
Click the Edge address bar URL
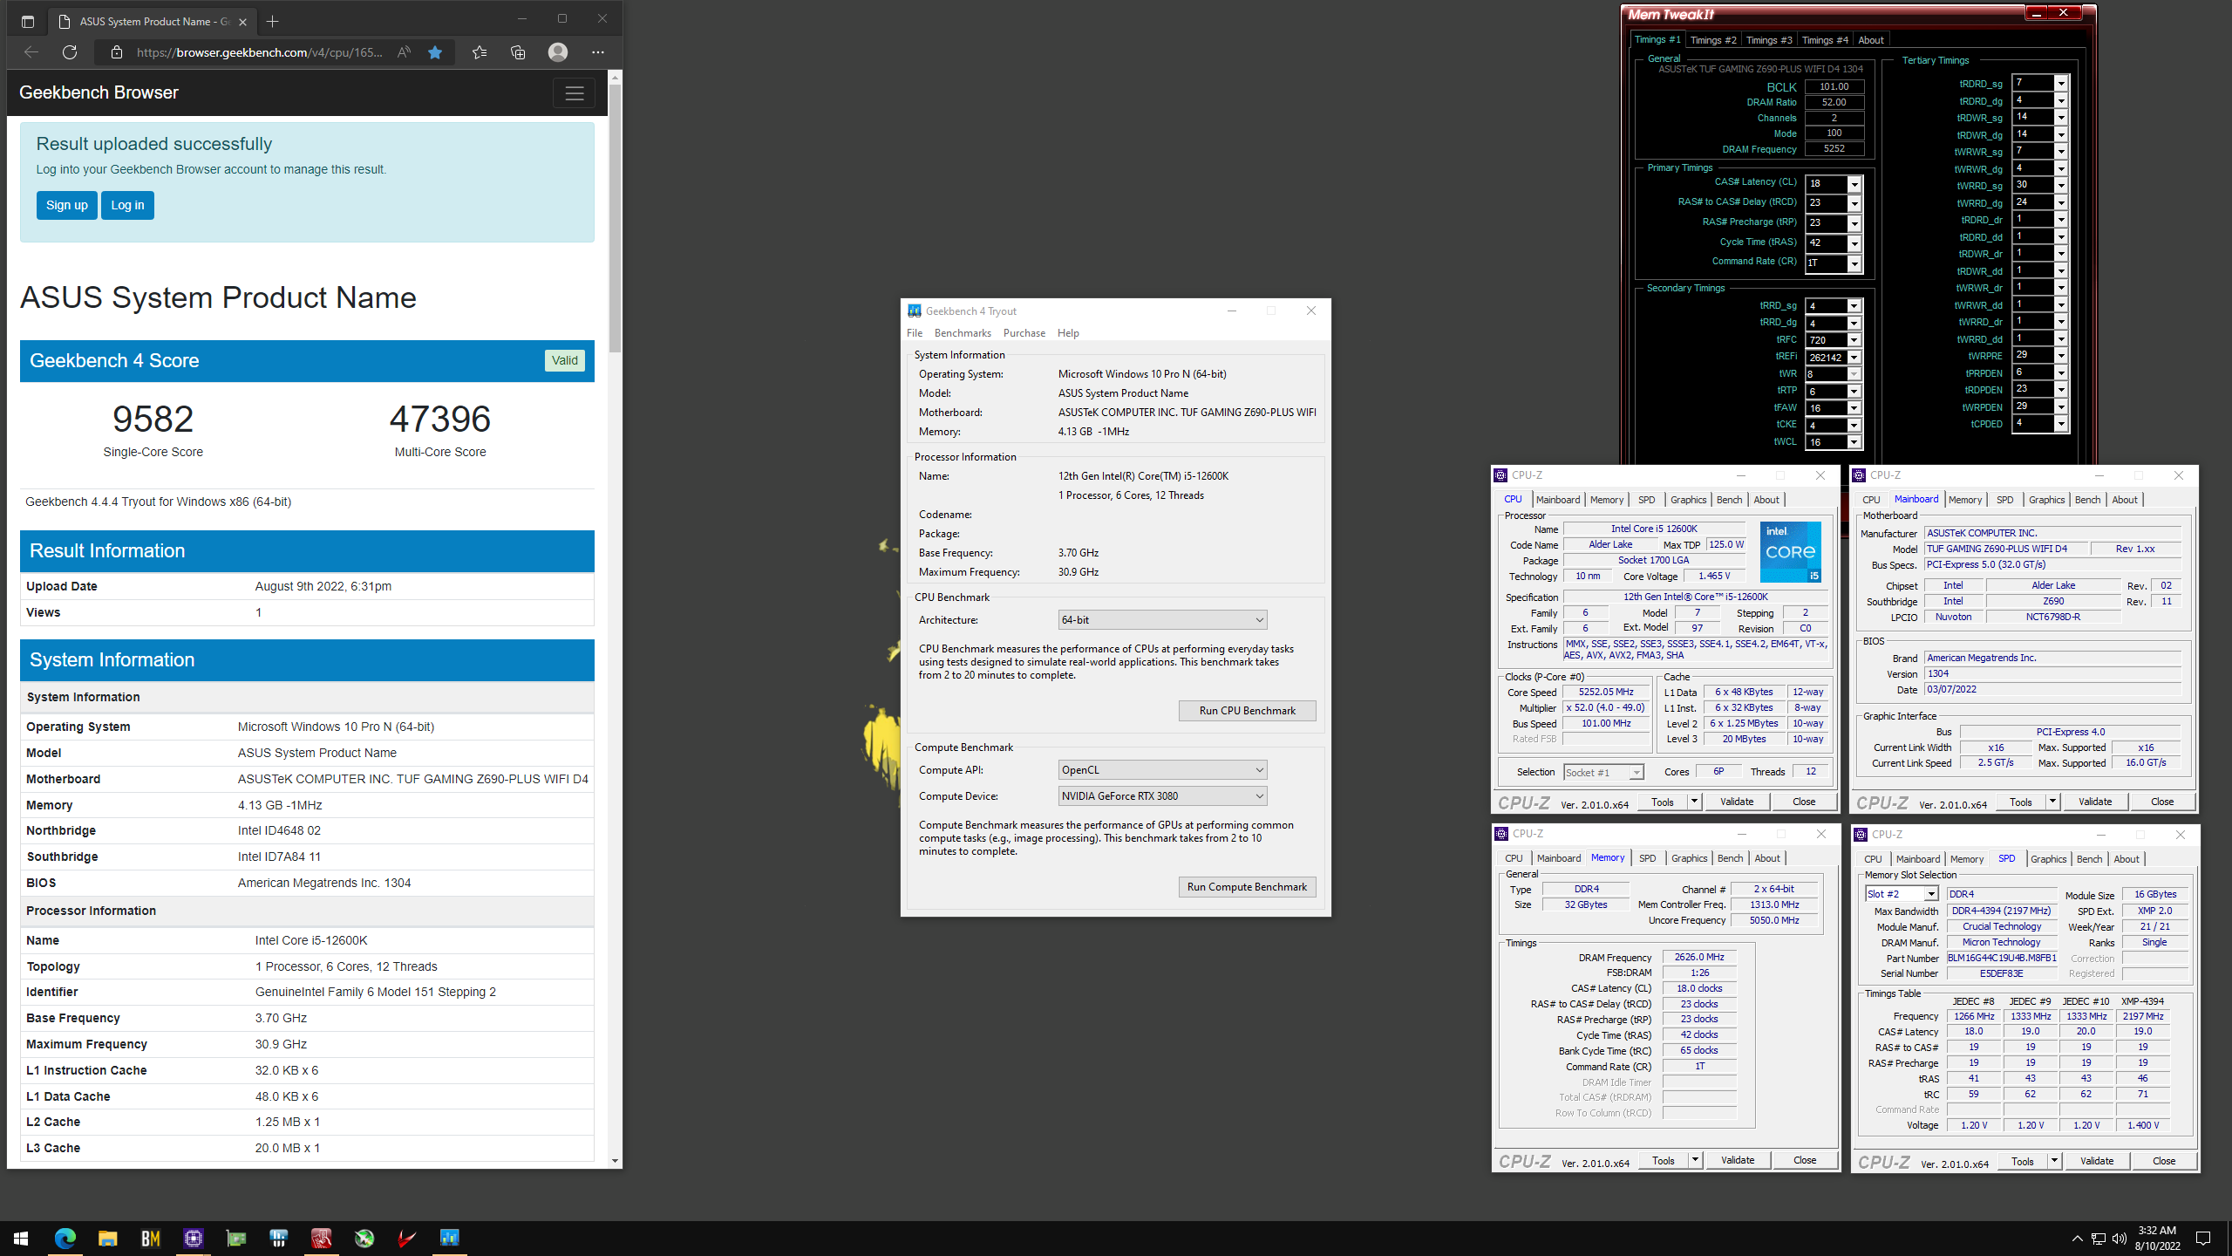260,52
